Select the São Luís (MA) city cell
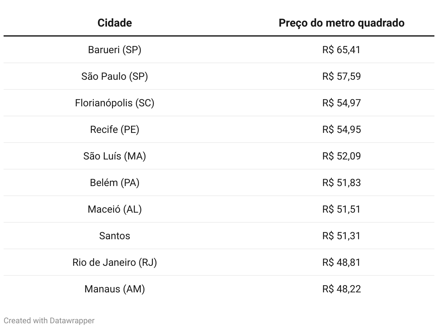 (115, 156)
